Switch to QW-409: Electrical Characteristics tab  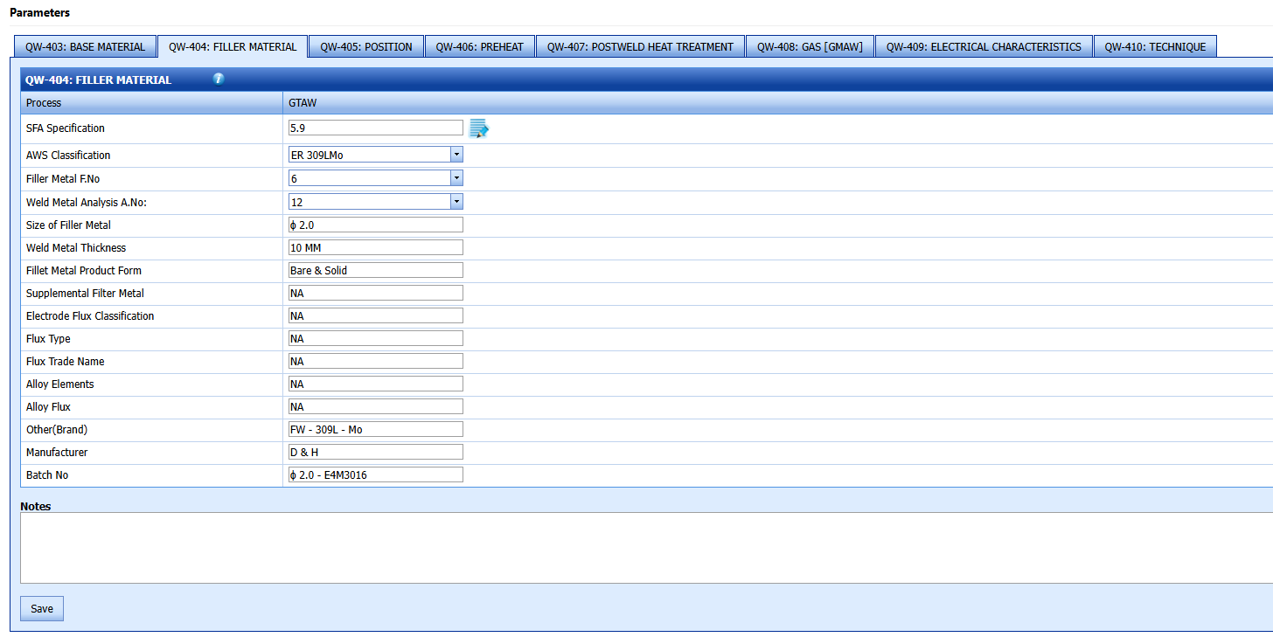click(x=984, y=47)
